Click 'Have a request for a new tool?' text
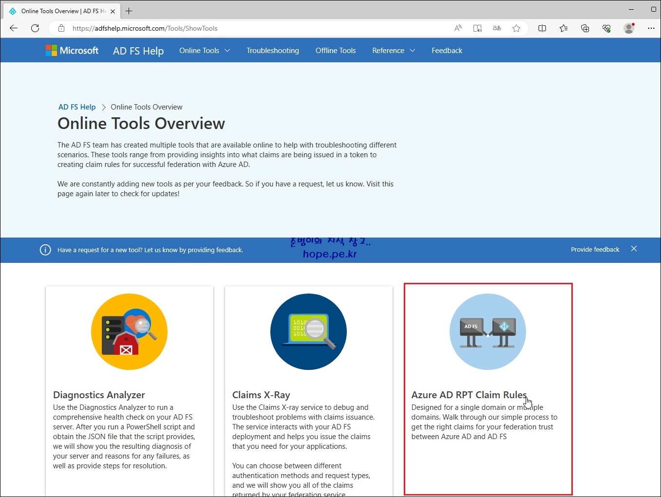The image size is (661, 497). (x=100, y=250)
